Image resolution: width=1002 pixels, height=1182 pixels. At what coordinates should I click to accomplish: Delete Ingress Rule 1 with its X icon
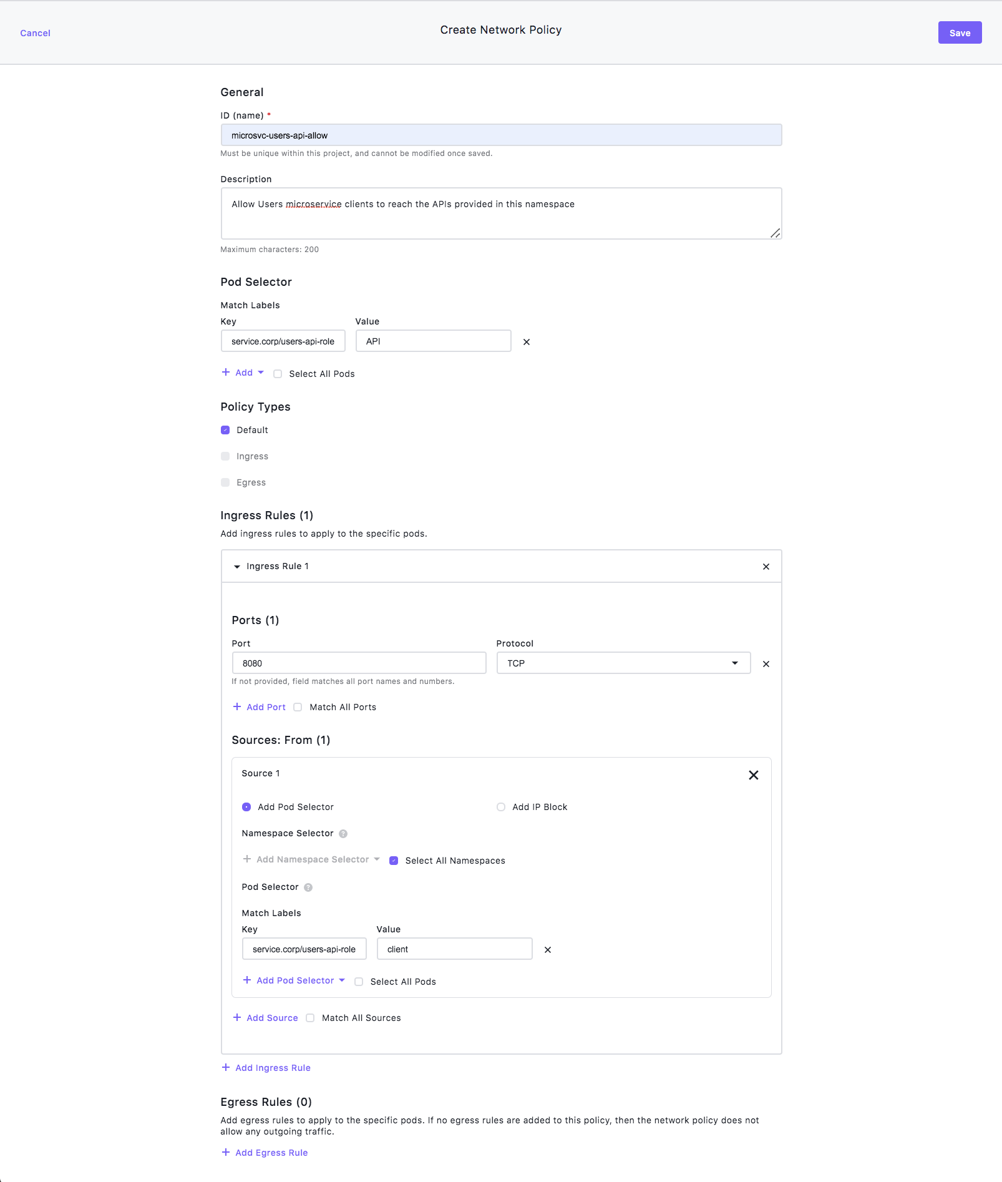(766, 567)
